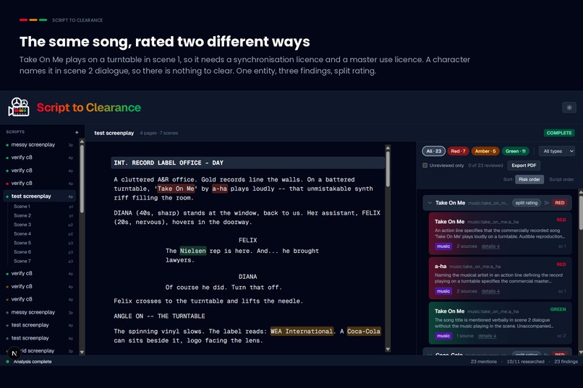Expand details of green Take On Me finding
This screenshot has width=583, height=388.
[487, 336]
